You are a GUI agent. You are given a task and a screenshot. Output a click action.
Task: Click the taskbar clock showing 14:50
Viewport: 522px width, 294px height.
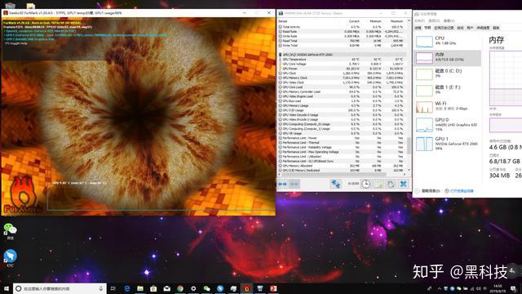click(498, 288)
